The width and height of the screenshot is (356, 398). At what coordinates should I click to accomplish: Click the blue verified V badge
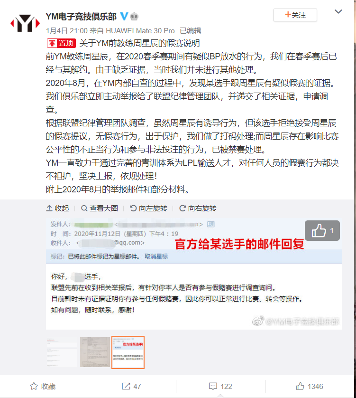click(x=124, y=16)
